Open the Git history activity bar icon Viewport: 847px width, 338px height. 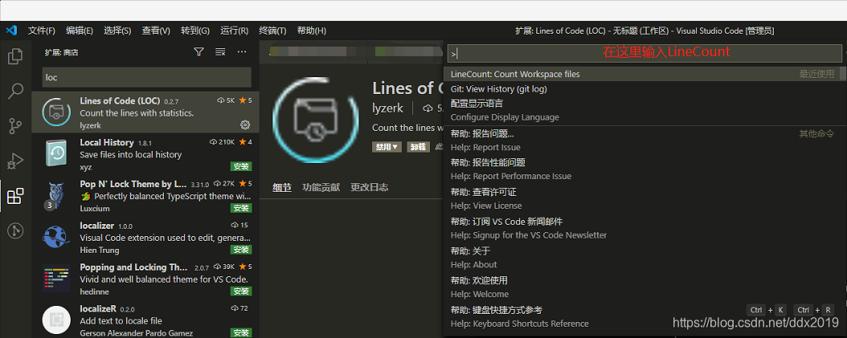(x=15, y=231)
